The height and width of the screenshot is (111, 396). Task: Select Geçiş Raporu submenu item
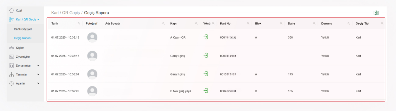click(23, 38)
